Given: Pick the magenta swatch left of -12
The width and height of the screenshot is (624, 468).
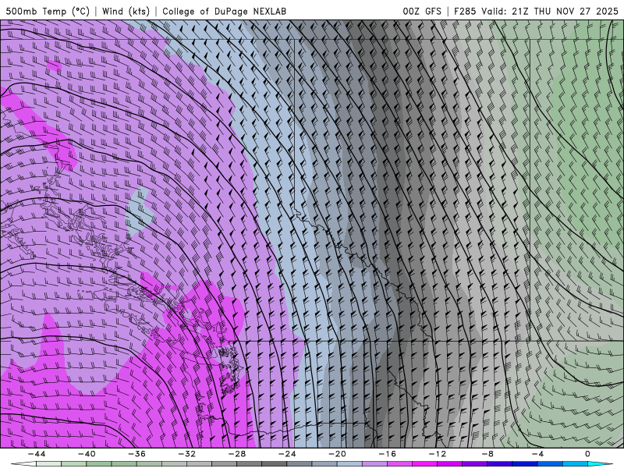Looking at the screenshot, I should tap(424, 463).
